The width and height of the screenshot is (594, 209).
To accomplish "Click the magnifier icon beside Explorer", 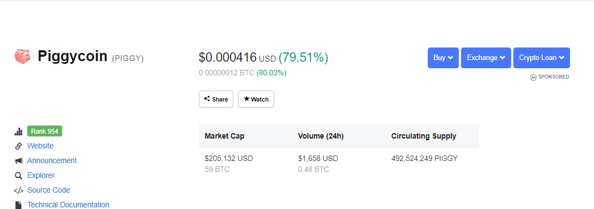I will click(18, 176).
